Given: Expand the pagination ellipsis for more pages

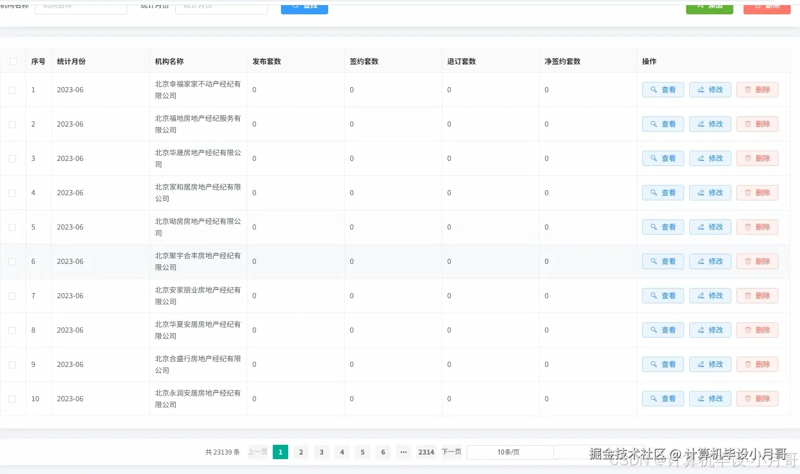Looking at the screenshot, I should 403,452.
